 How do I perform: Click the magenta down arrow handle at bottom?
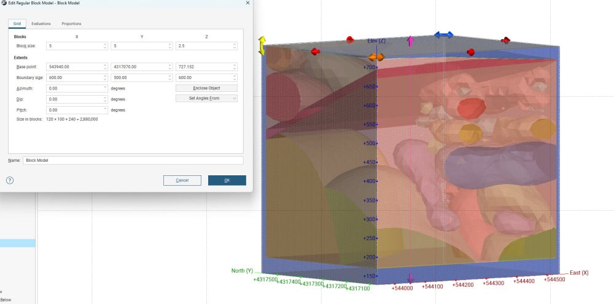click(x=410, y=278)
